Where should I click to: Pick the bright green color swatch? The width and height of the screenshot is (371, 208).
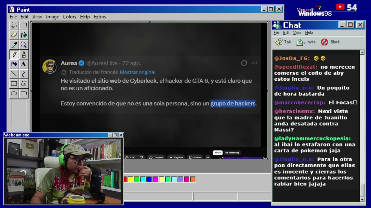click(x=137, y=179)
